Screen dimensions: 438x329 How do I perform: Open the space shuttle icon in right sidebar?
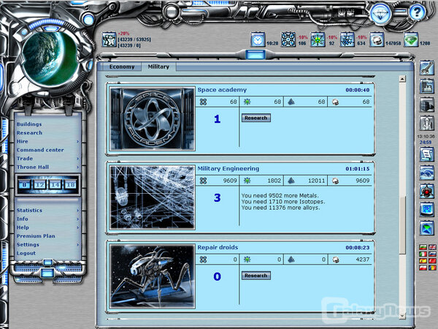pyautogui.click(x=427, y=123)
